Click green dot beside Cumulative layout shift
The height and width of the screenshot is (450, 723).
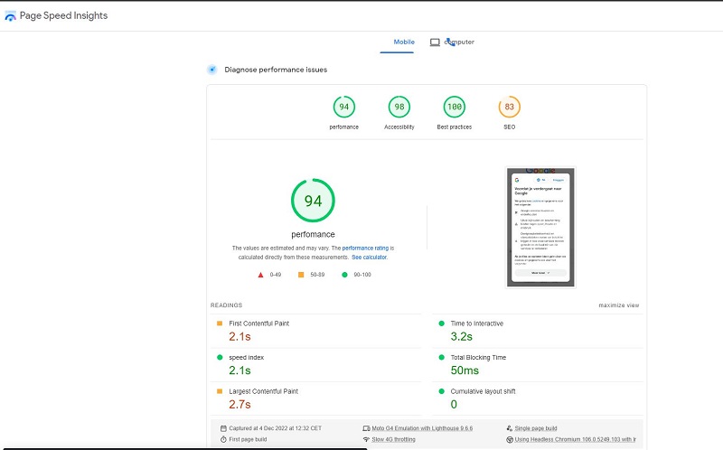(441, 391)
